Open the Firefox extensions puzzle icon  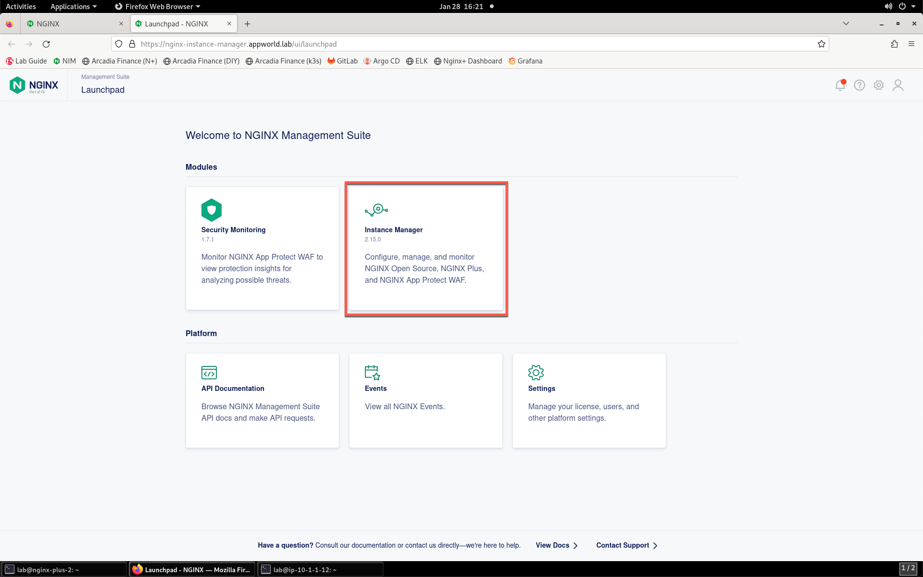pos(894,44)
